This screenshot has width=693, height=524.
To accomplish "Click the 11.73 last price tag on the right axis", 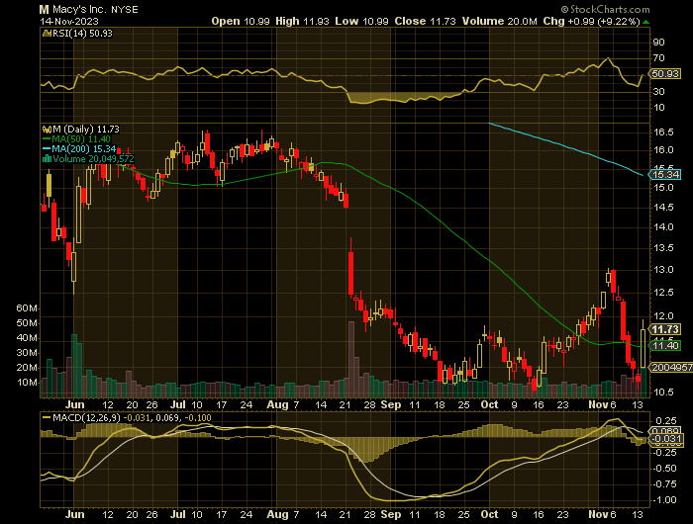I will tap(665, 329).
